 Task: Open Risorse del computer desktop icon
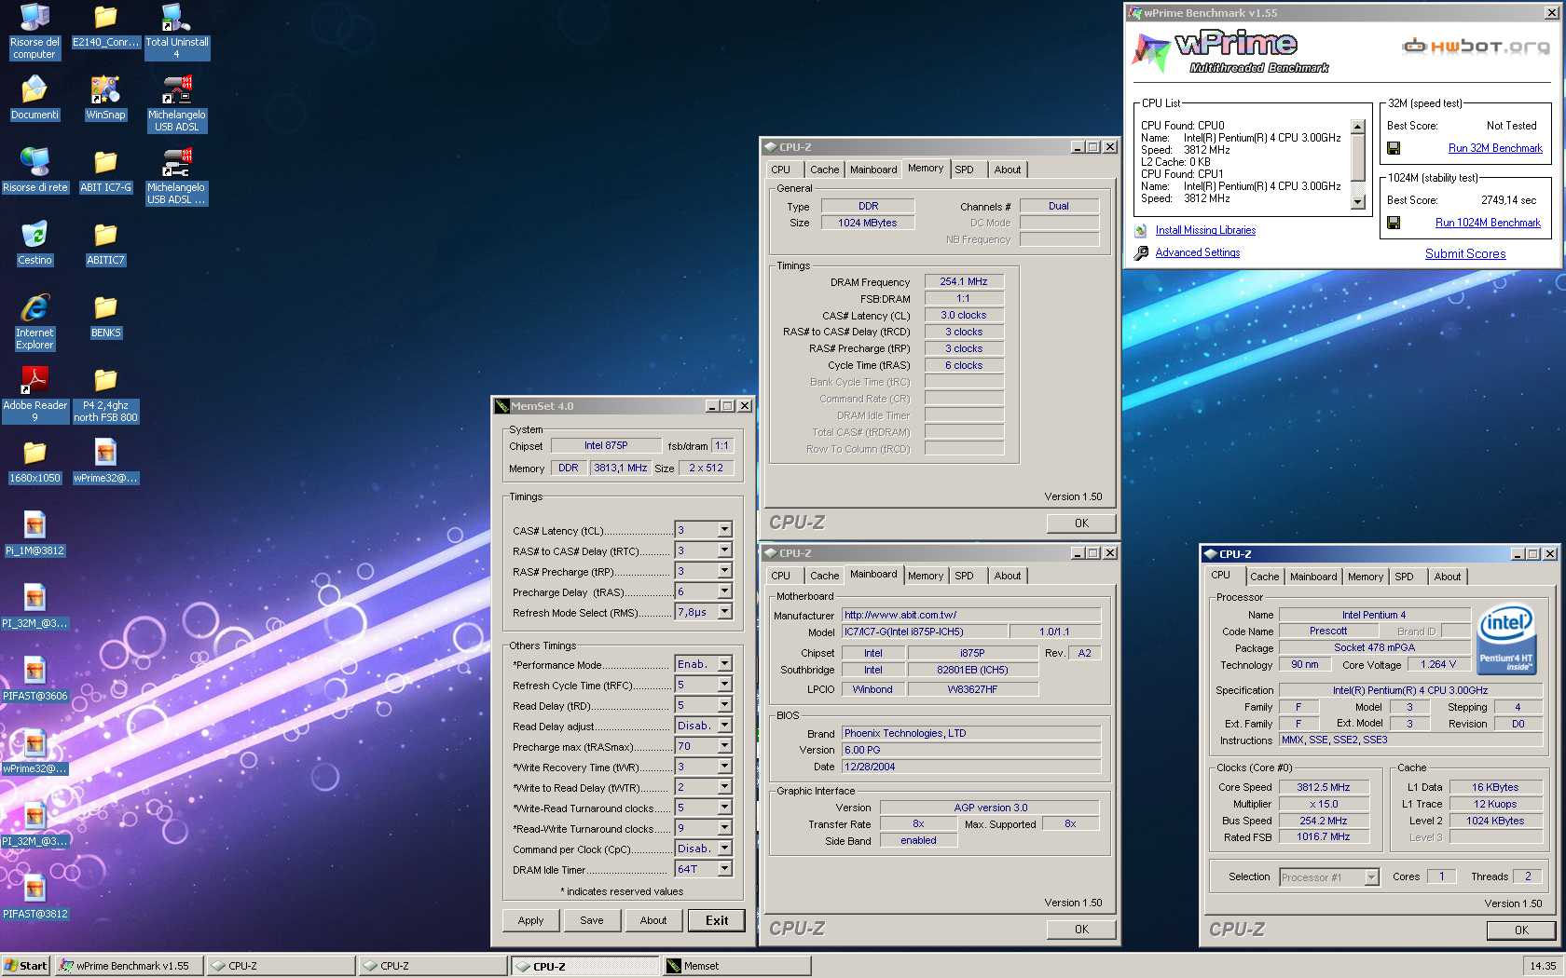pyautogui.click(x=34, y=31)
